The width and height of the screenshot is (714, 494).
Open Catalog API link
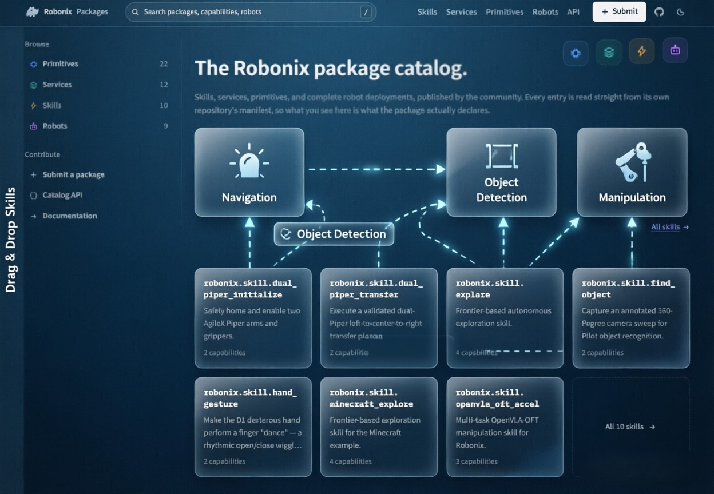click(x=62, y=195)
